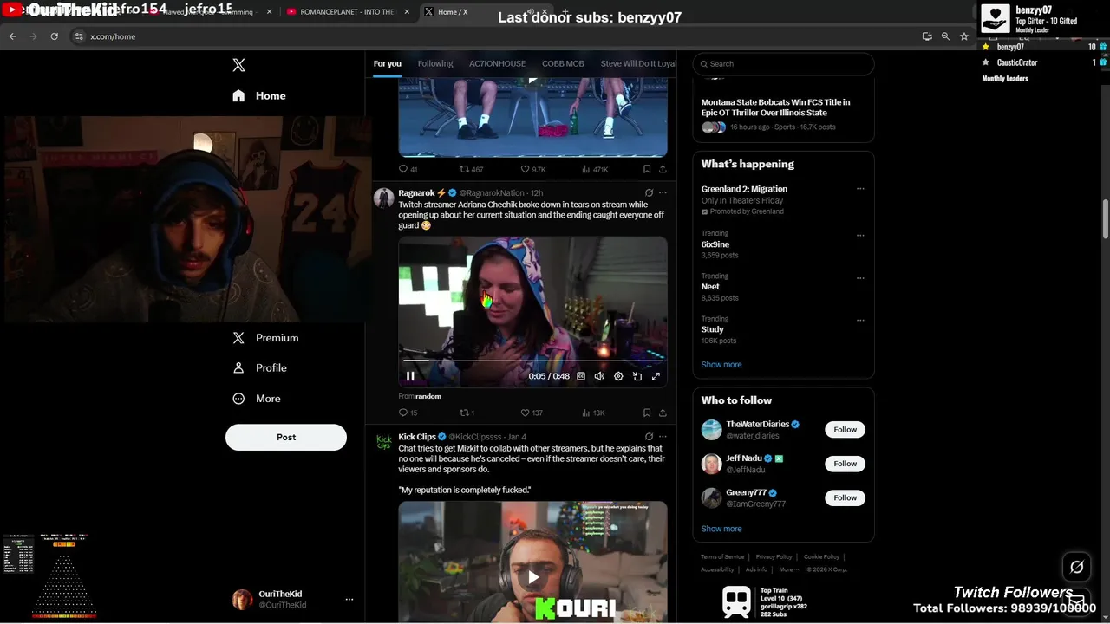Open Premium in the sidebar
1110x624 pixels.
pyautogui.click(x=265, y=338)
